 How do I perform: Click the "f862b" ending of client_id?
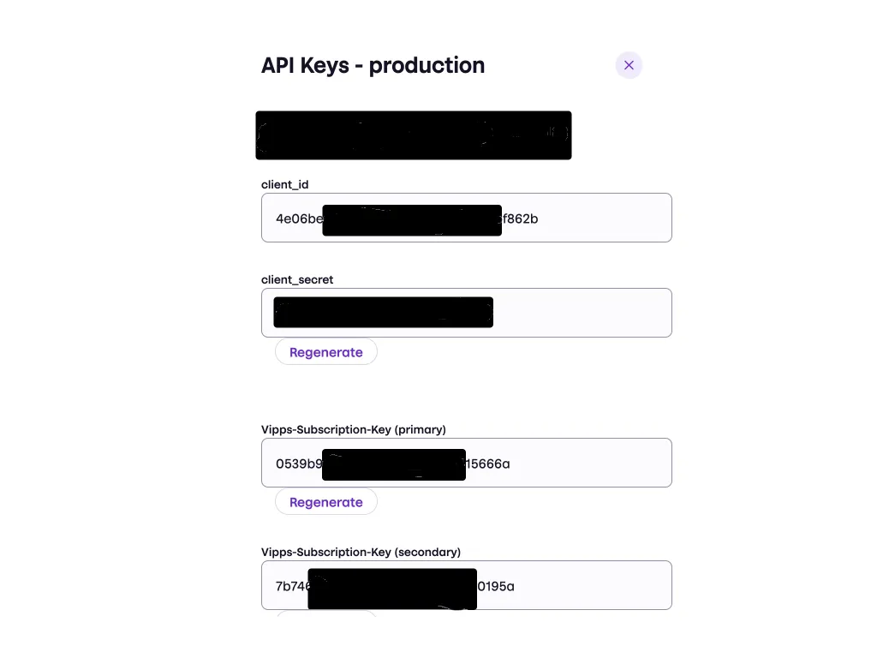pos(521,218)
